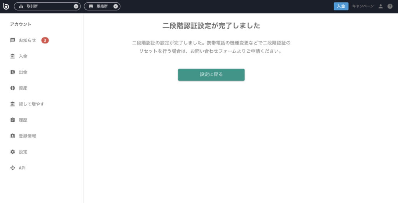Select 出金 in the sidebar menu
398x203 pixels.
point(23,72)
